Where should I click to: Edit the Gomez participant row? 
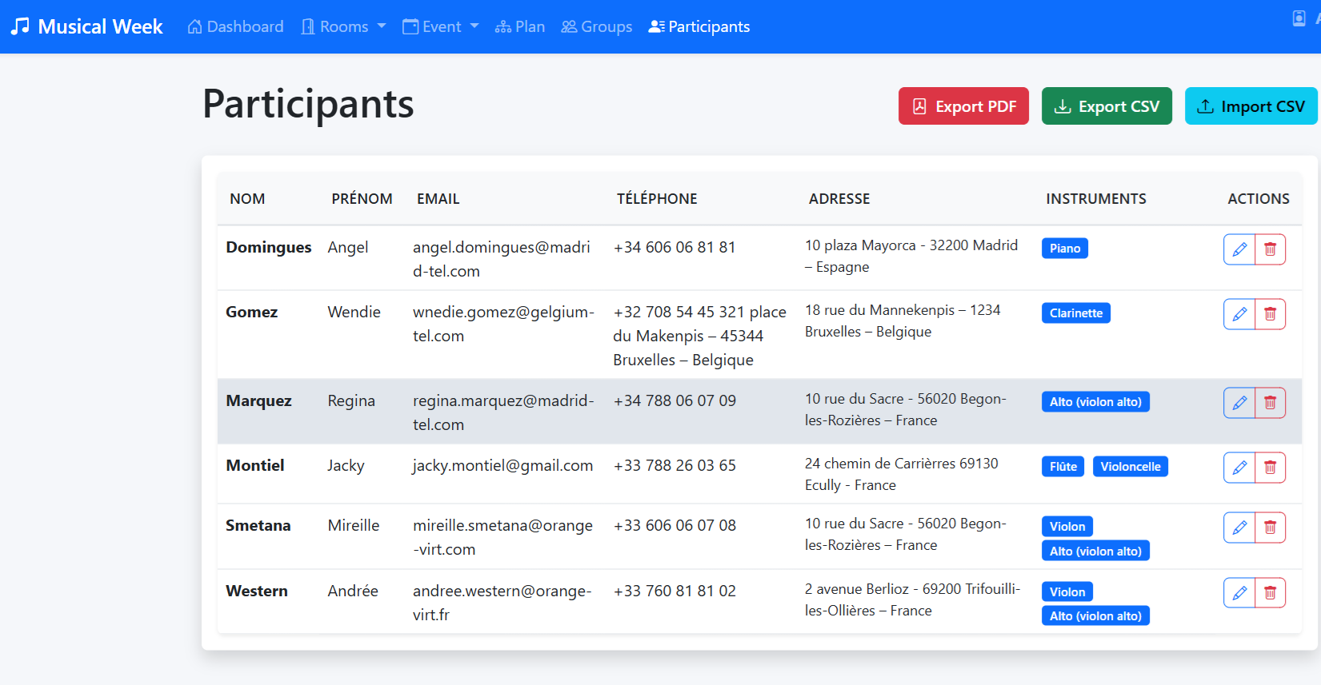(x=1239, y=314)
